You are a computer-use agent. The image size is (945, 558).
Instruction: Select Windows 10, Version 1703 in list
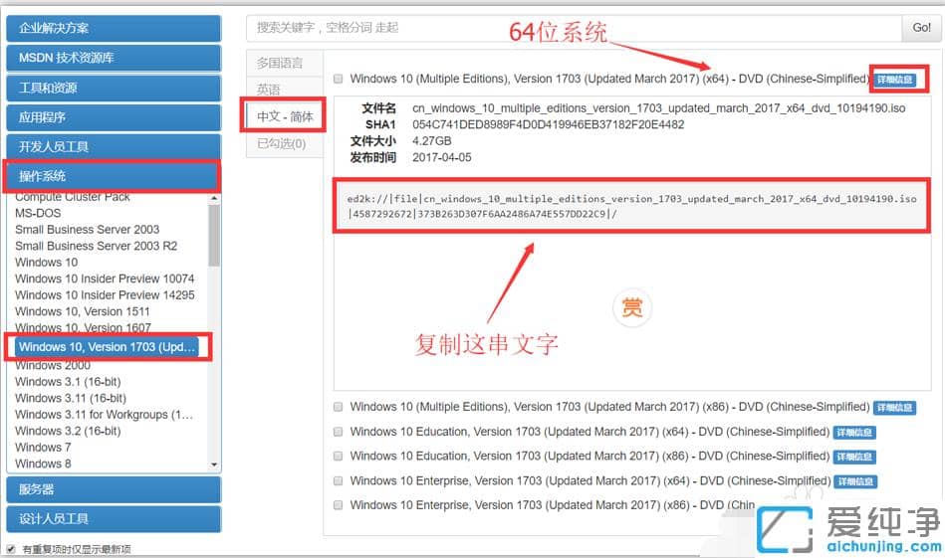pyautogui.click(x=108, y=347)
